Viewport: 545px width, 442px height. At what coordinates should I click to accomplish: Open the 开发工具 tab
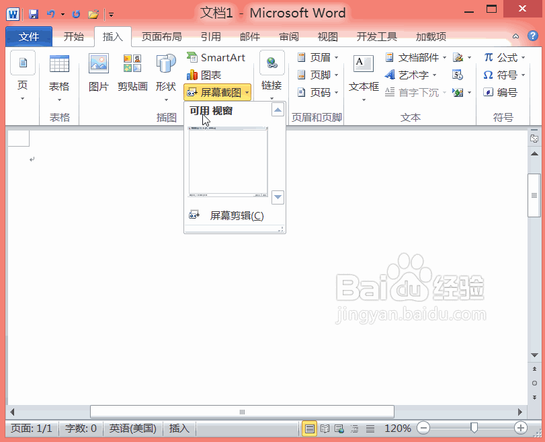point(377,36)
